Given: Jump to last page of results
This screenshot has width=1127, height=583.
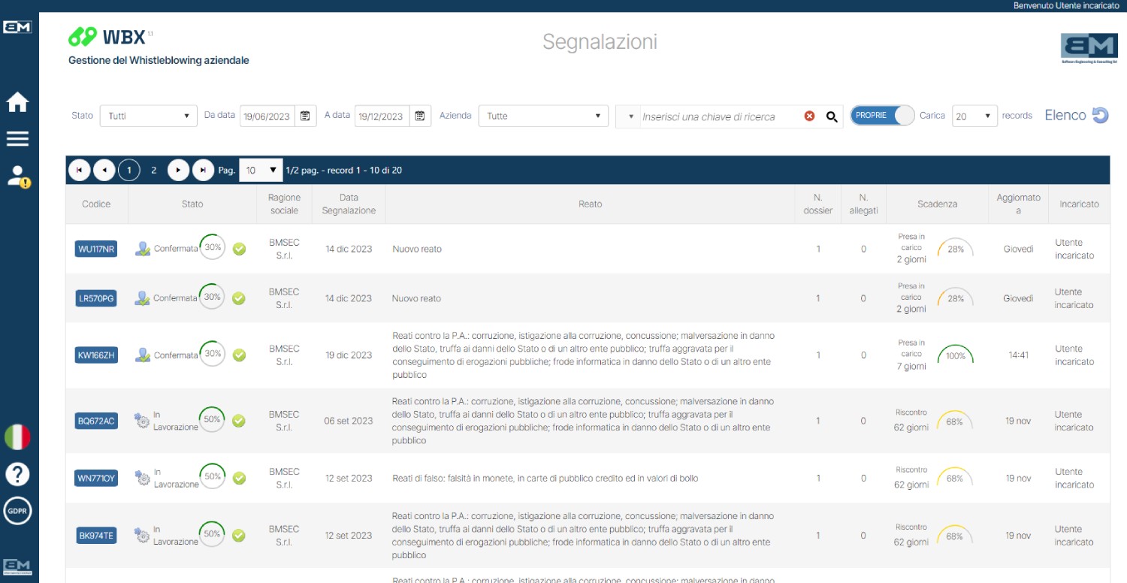Looking at the screenshot, I should 203,171.
